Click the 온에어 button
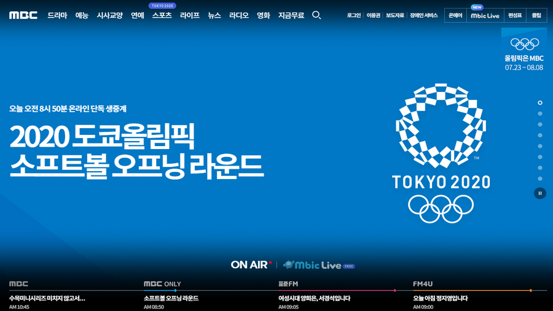Screen dimensions: 553x311 coord(455,15)
